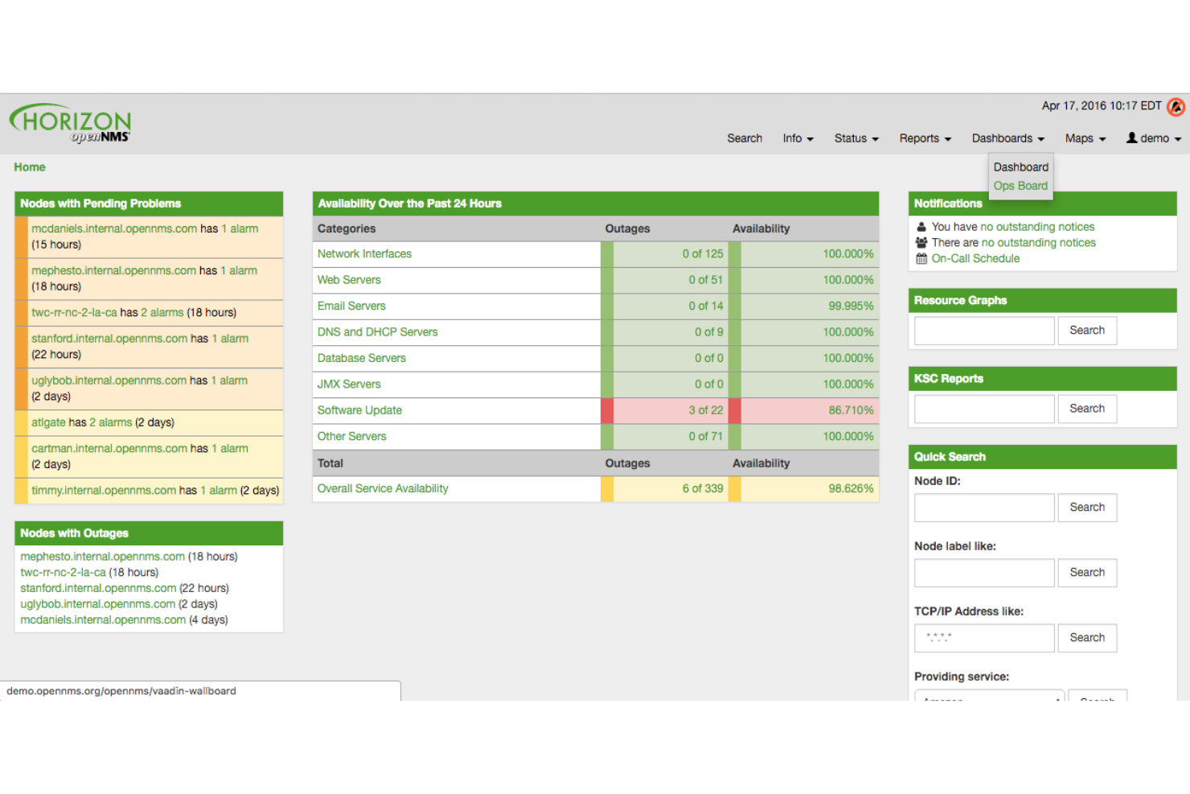Screen dimensions: 1190x794
Task: Click the group icon in Notifications panel
Action: coord(921,242)
